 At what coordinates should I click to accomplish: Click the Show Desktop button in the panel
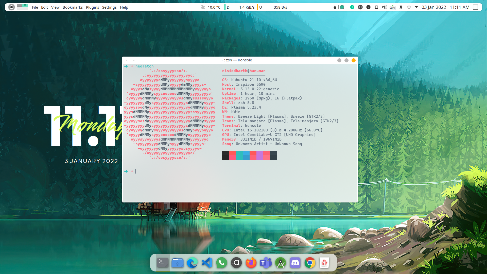pos(476,7)
